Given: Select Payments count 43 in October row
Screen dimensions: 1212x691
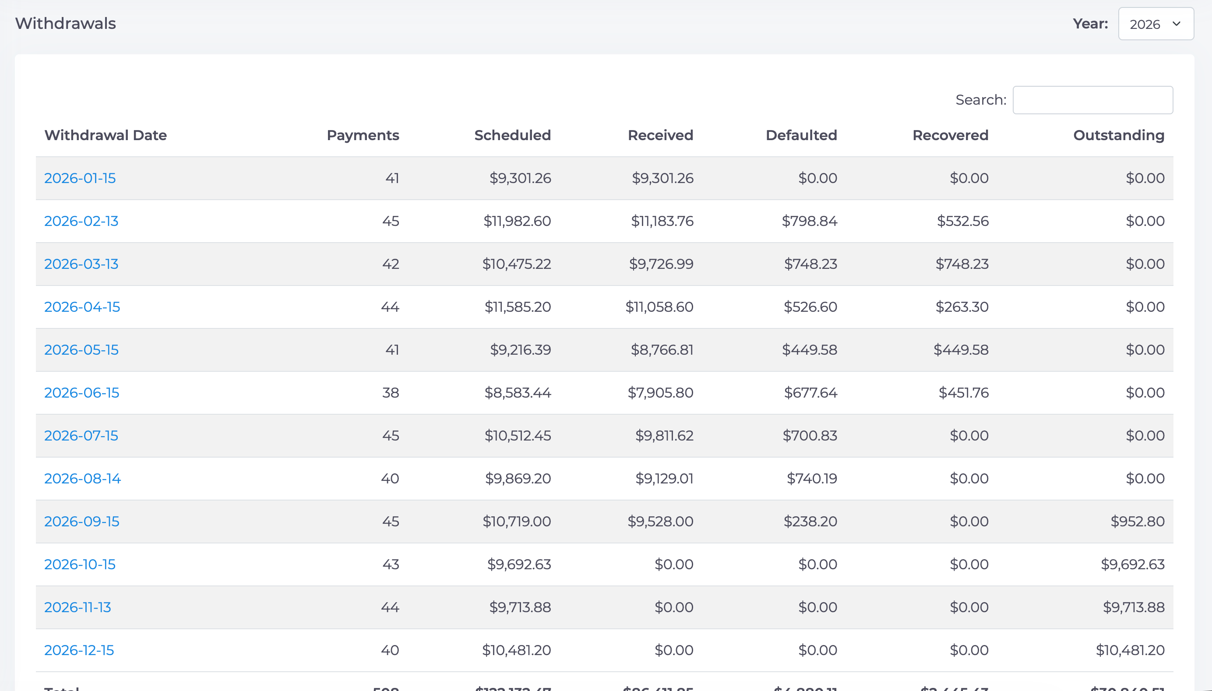Looking at the screenshot, I should tap(391, 564).
